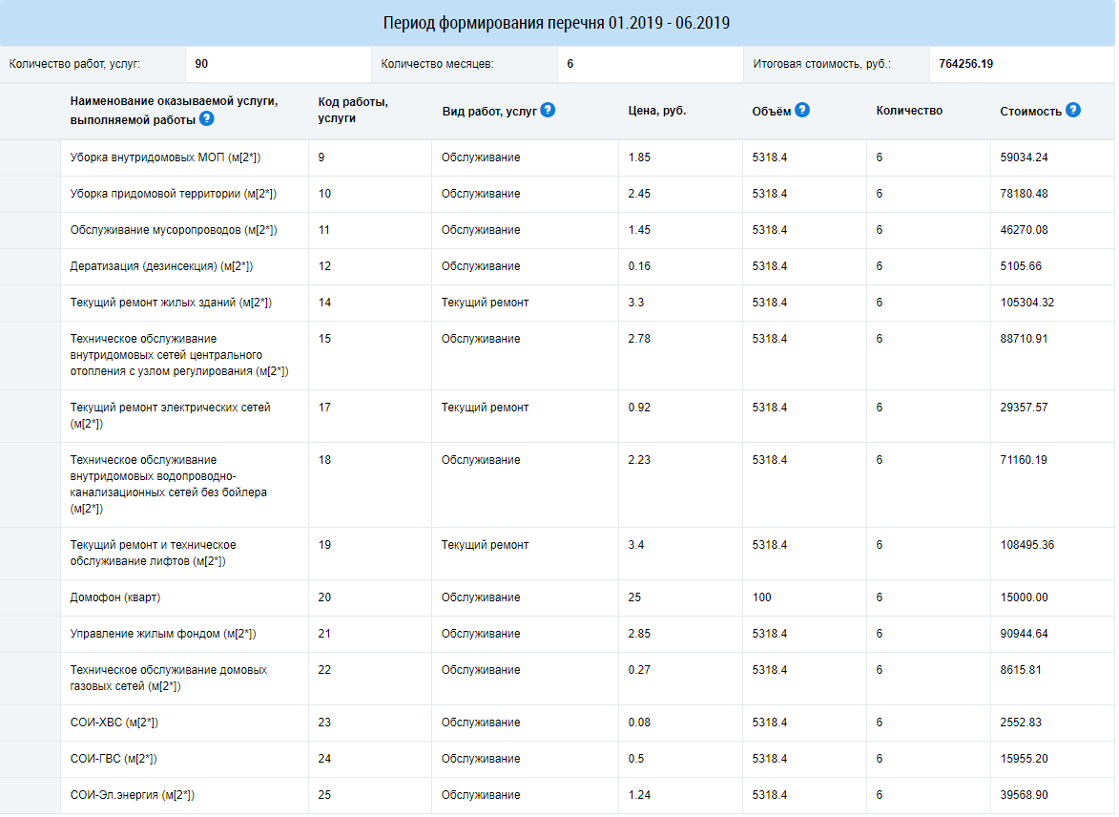Click work code 18

pos(324,461)
